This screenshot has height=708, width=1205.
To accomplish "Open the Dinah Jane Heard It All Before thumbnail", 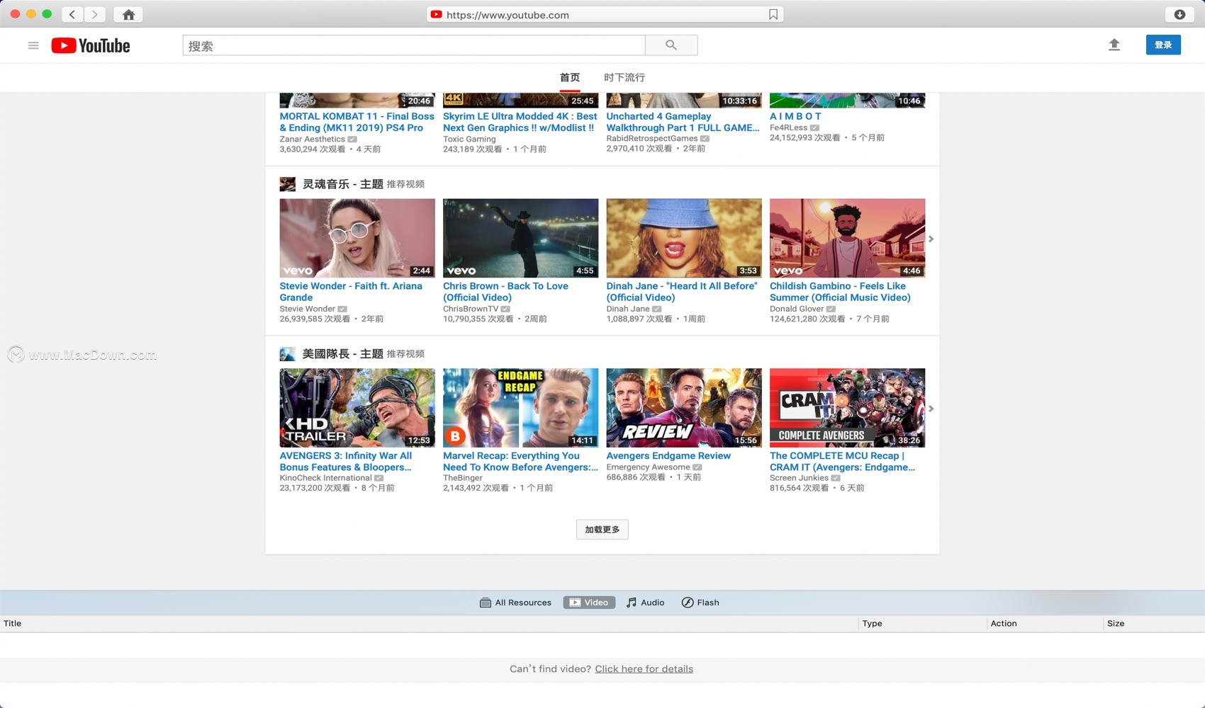I will [684, 238].
